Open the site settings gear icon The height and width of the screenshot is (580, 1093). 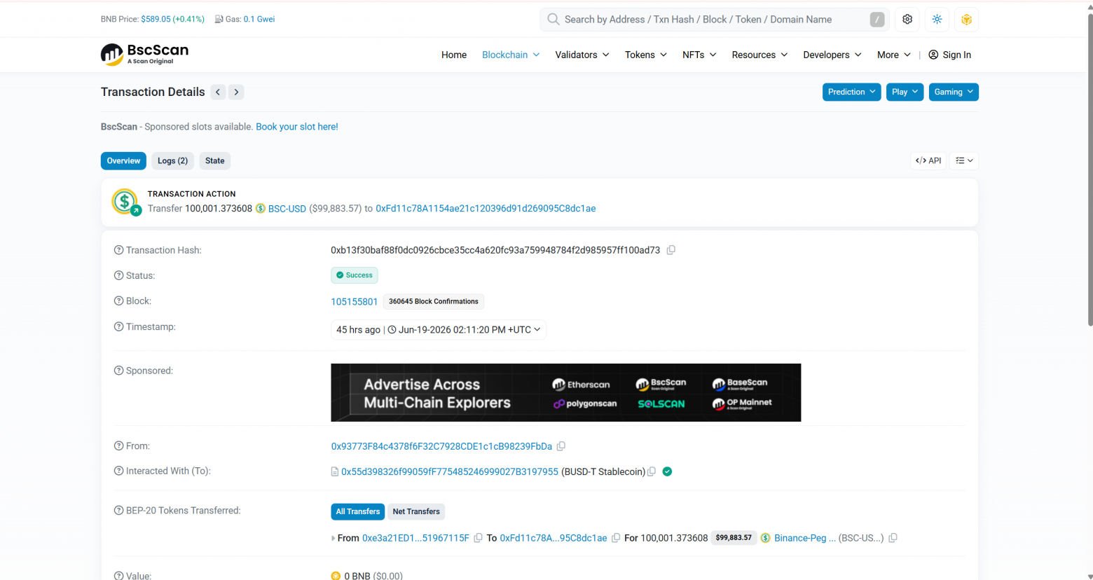coord(907,20)
